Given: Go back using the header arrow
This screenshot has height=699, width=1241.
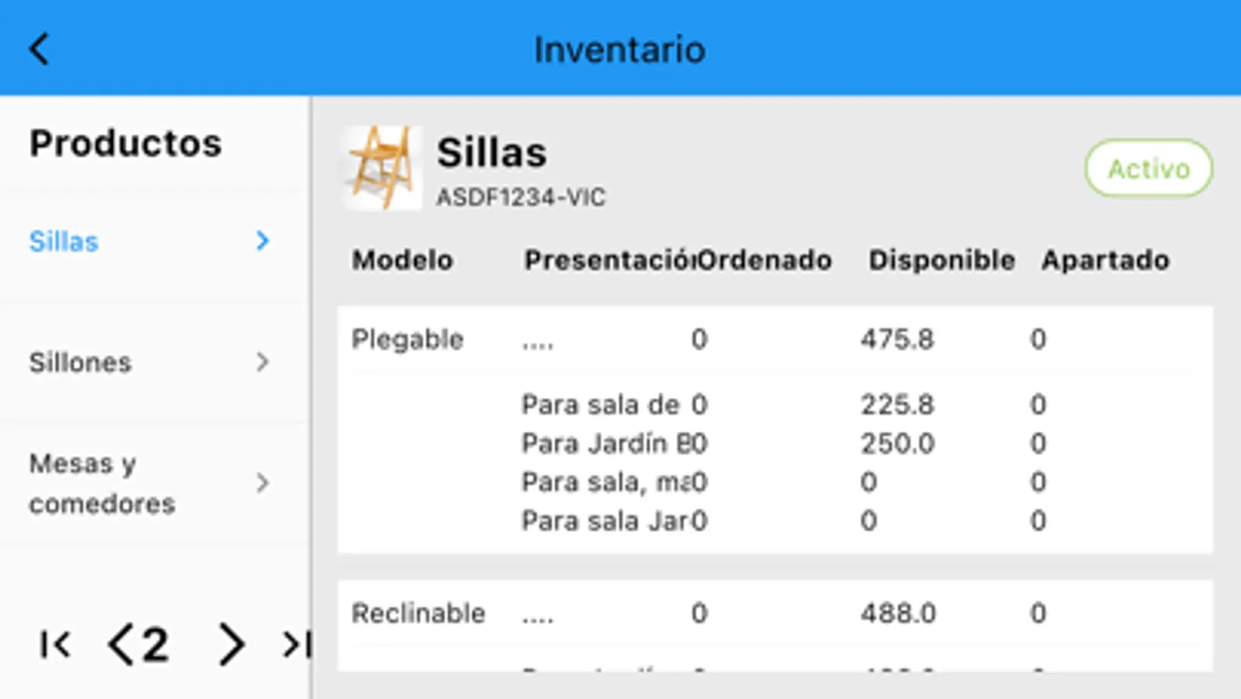Looking at the screenshot, I should (40, 49).
